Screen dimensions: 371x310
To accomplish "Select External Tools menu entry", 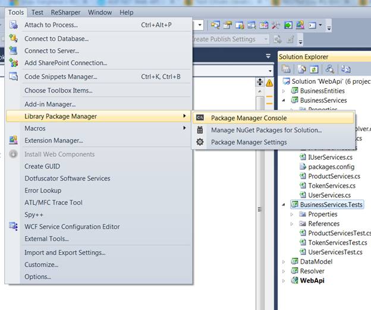I will coord(98,239).
